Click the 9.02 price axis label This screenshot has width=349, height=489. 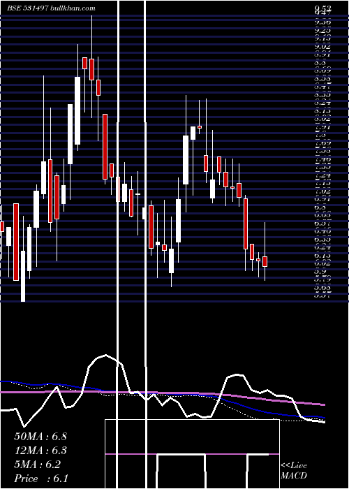322,47
